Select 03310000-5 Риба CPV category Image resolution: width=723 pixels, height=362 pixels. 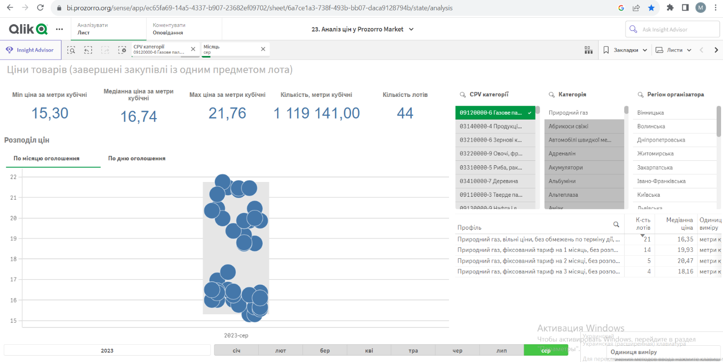[x=495, y=168]
